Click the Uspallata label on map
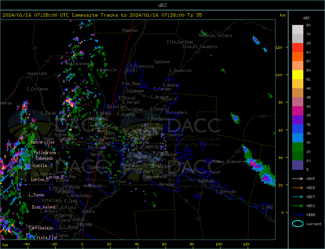The height and width of the screenshot is (249, 325). pyautogui.click(x=37, y=73)
